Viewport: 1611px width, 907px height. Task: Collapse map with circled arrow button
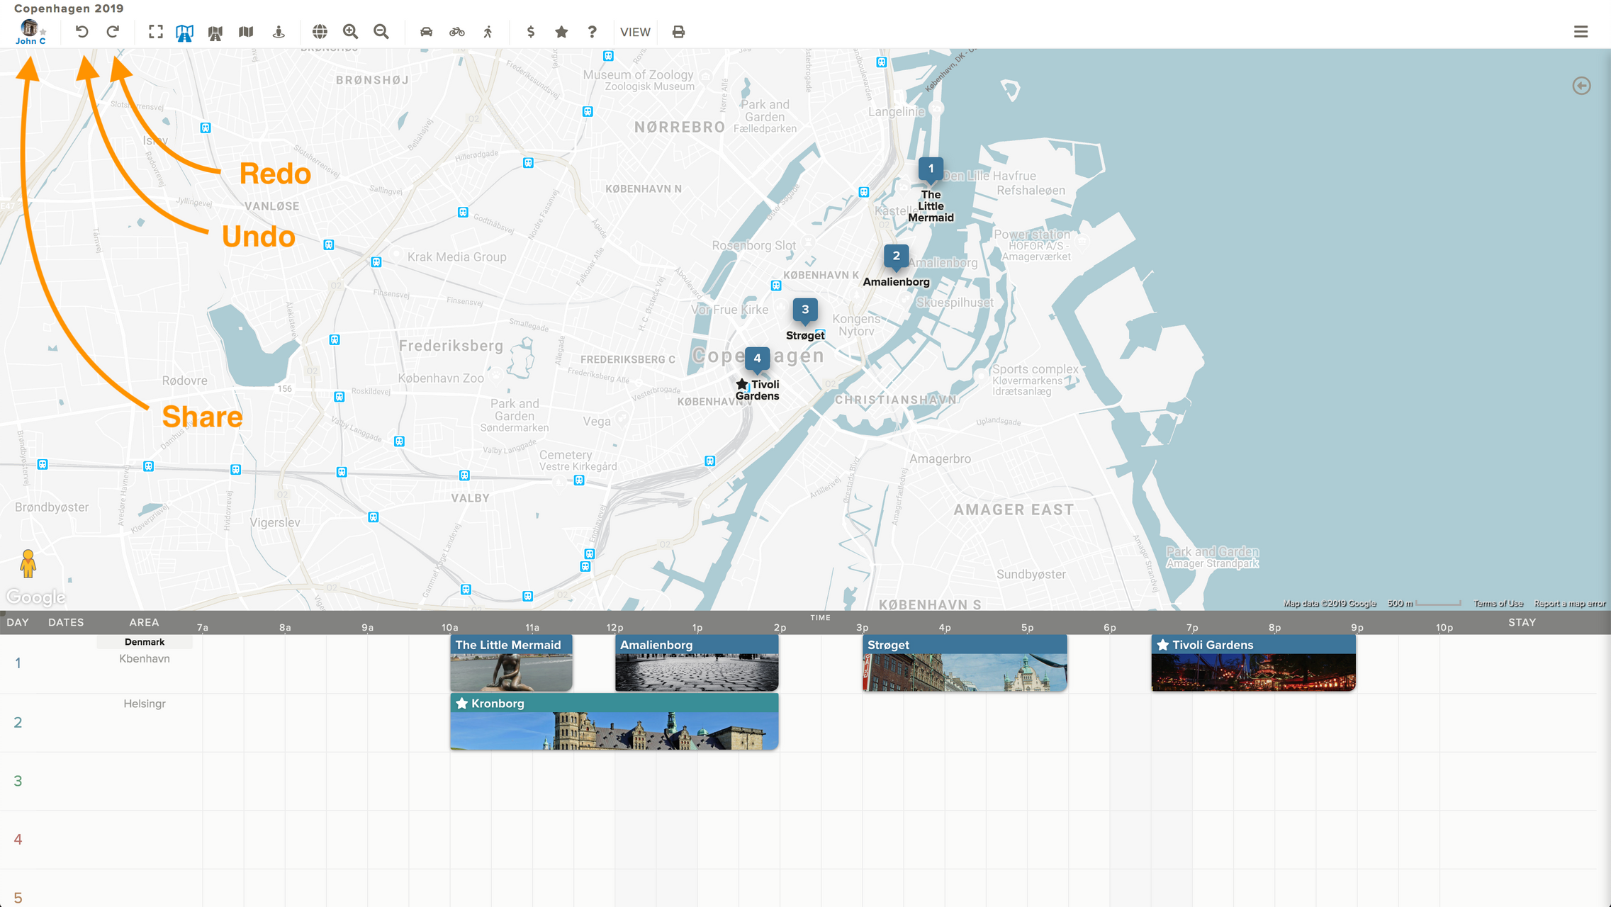tap(1581, 86)
